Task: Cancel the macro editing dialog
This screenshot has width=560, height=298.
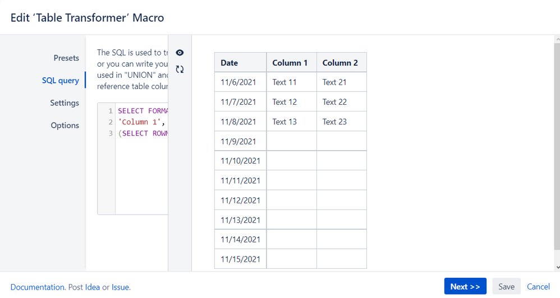Action: pyautogui.click(x=538, y=286)
